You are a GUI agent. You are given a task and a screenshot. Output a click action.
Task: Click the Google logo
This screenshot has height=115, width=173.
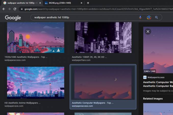(x=13, y=18)
